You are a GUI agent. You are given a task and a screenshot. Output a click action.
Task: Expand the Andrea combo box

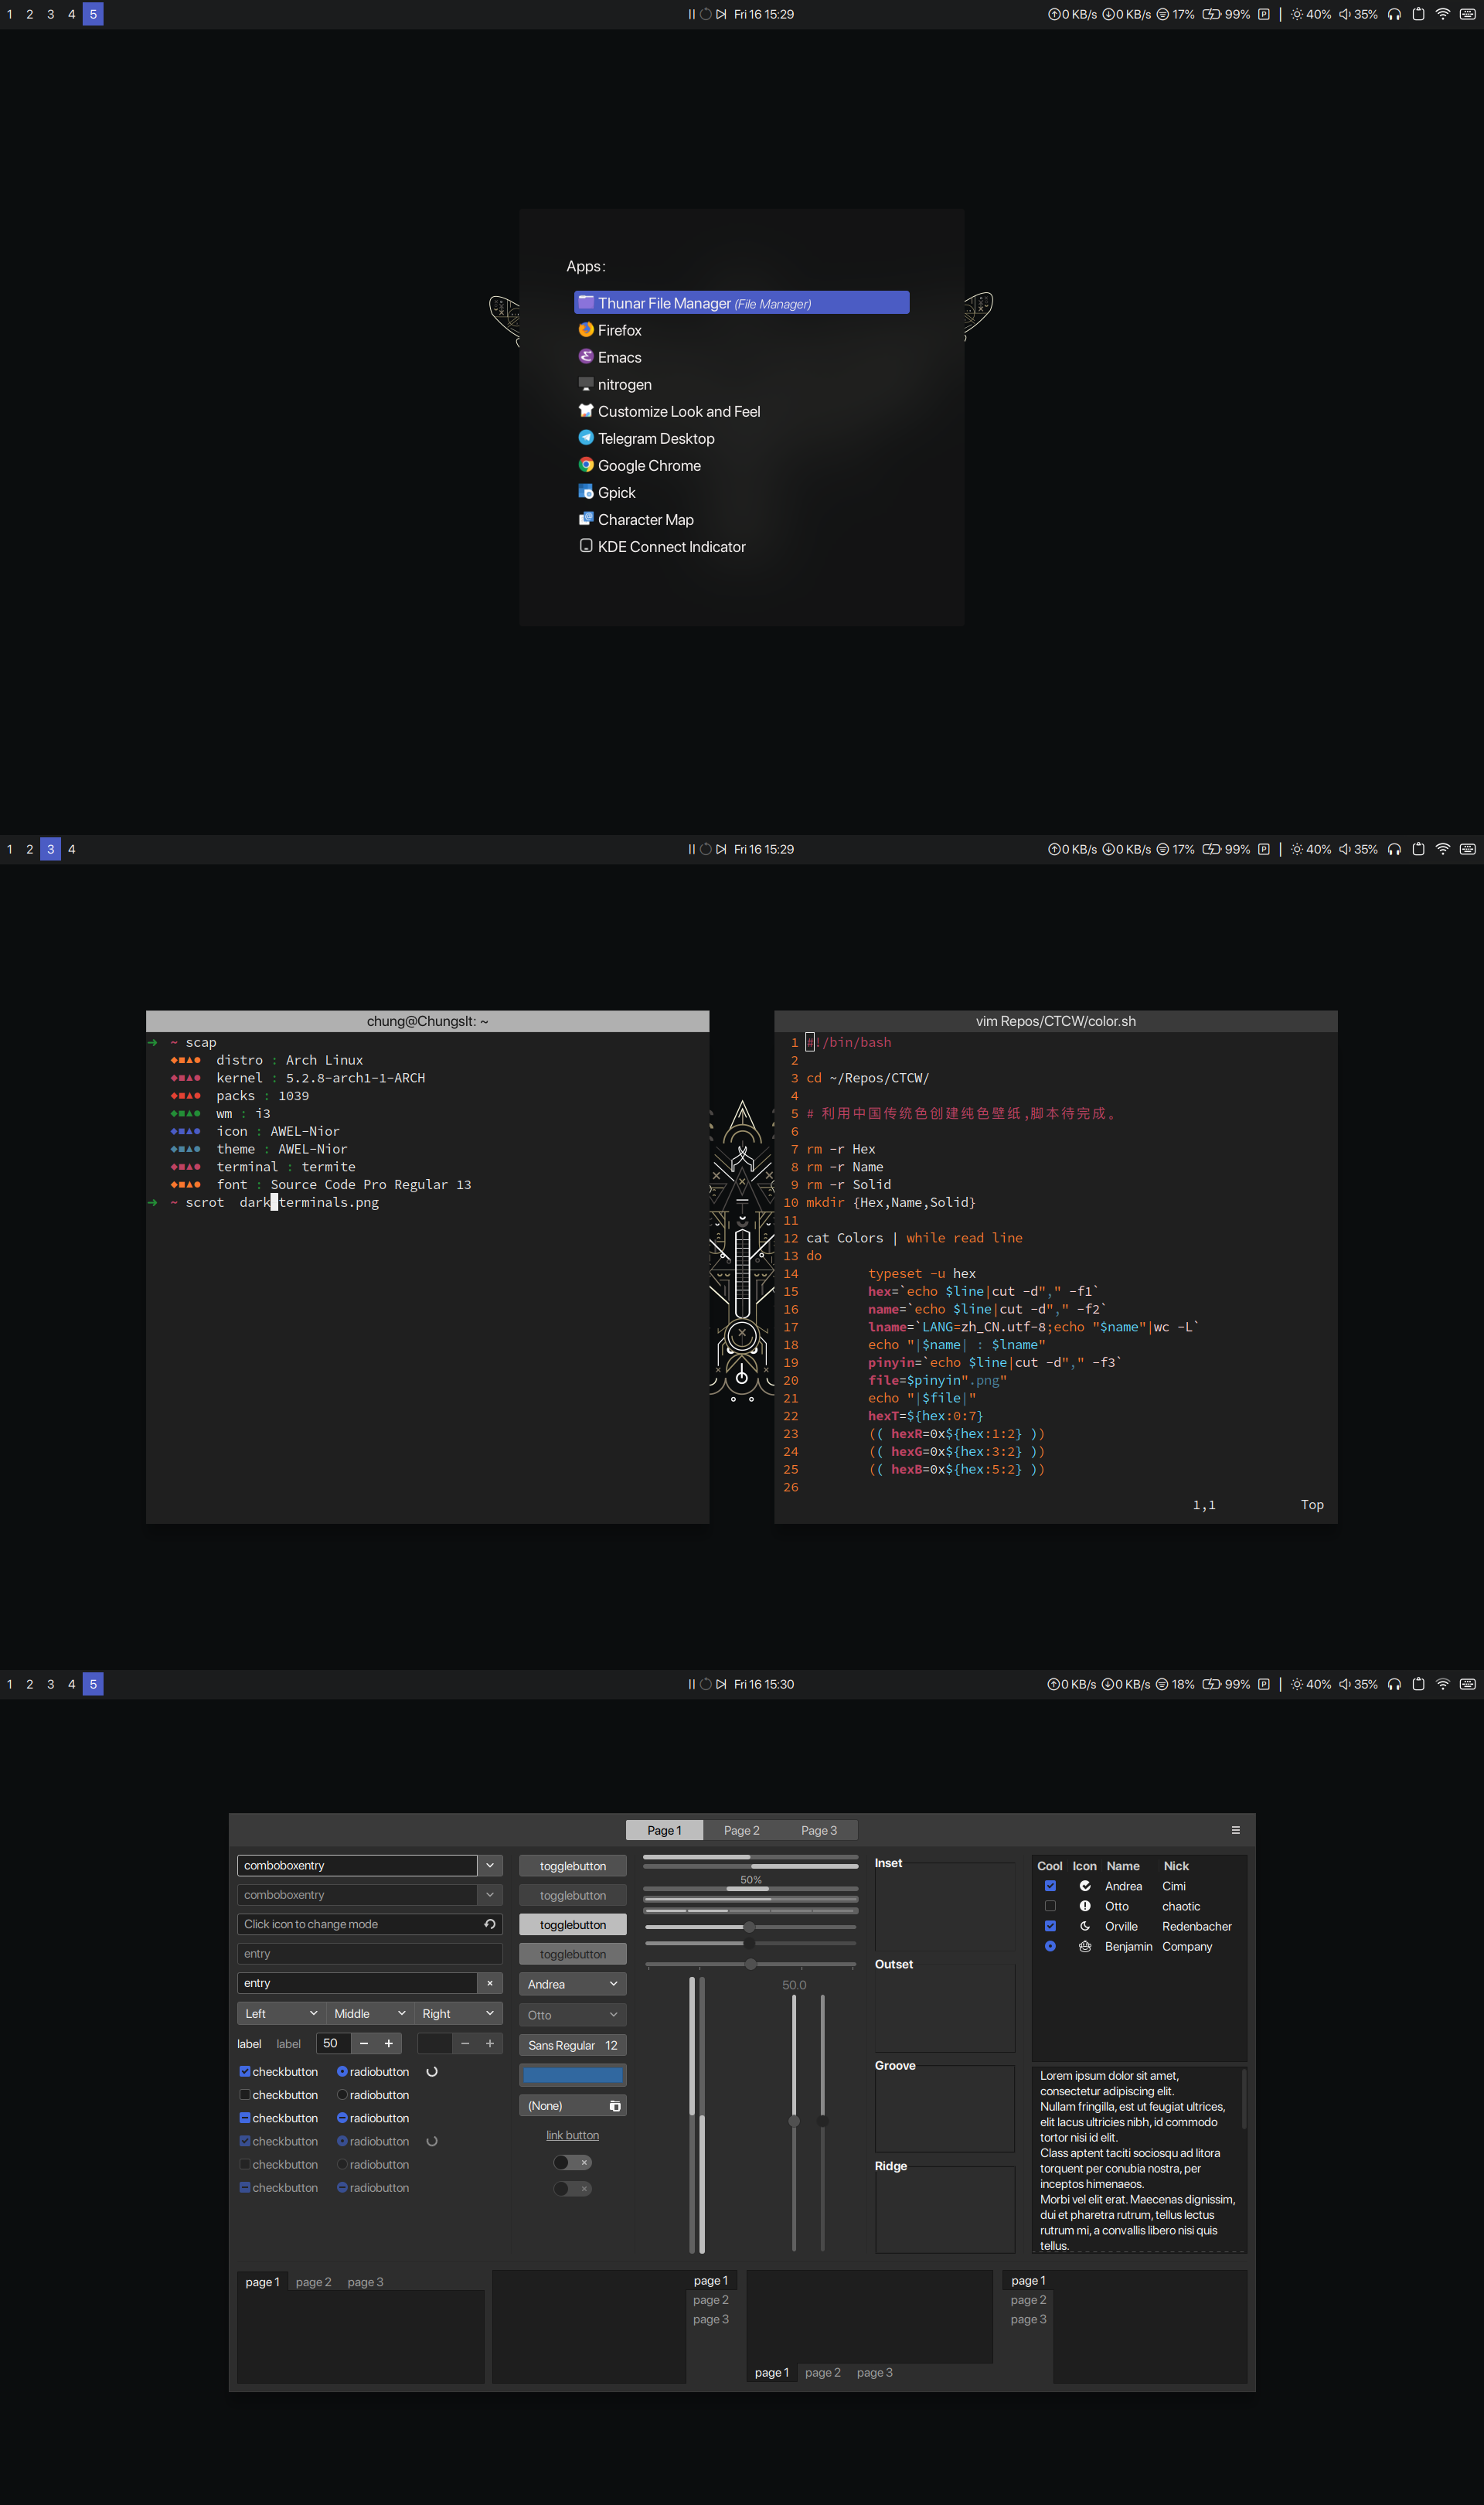pos(573,1984)
